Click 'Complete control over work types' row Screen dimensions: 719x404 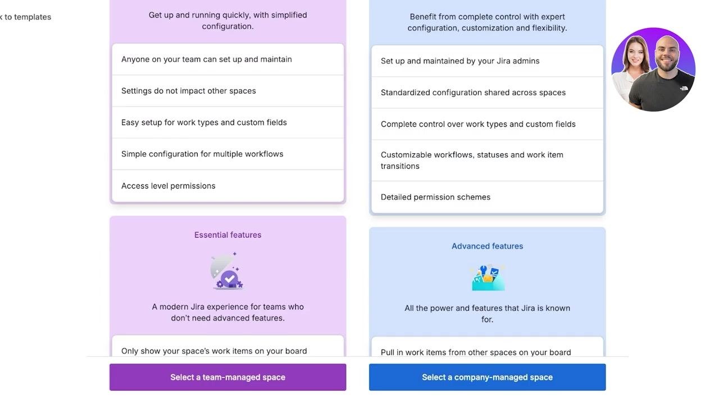pos(487,124)
